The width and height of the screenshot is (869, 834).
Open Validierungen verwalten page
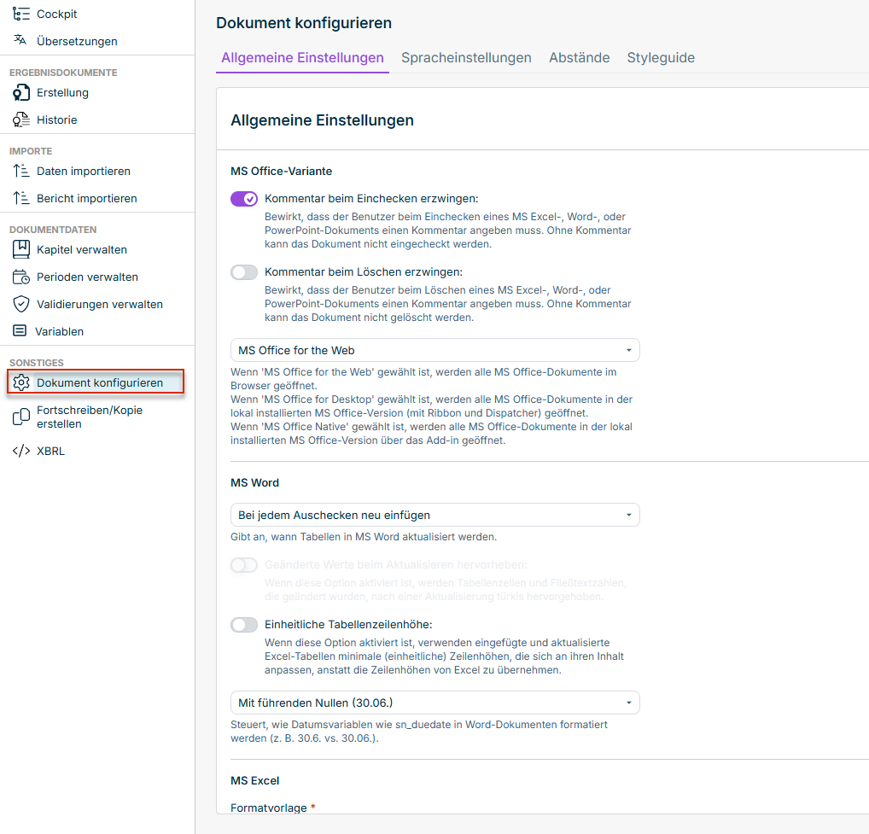coord(100,304)
